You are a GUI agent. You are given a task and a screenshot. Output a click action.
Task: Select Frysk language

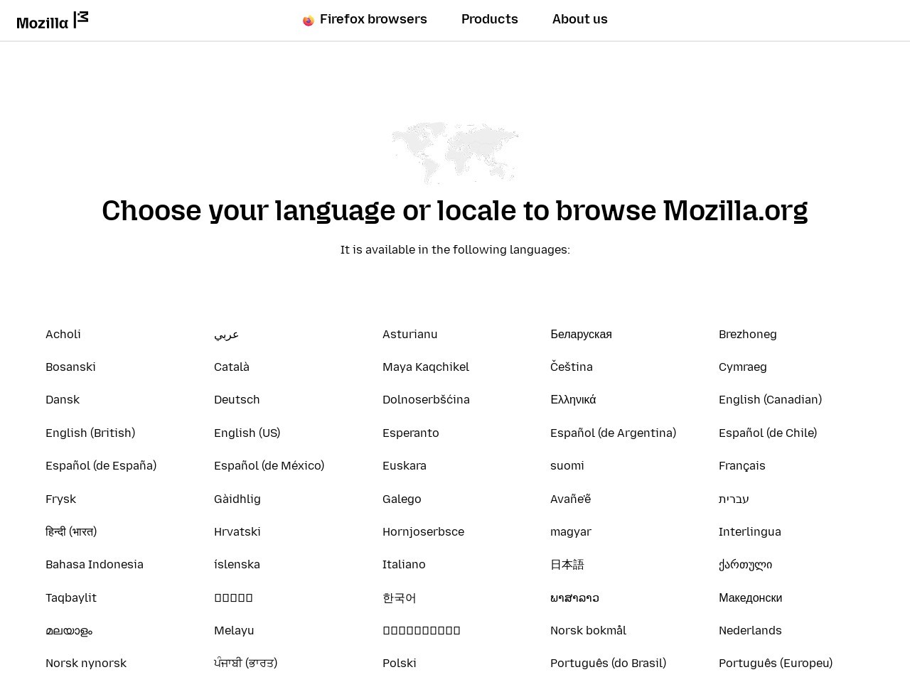pyautogui.click(x=60, y=499)
